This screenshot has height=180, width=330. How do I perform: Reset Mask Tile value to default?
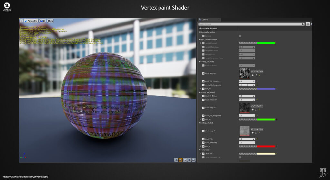pyautogui.click(x=257, y=139)
